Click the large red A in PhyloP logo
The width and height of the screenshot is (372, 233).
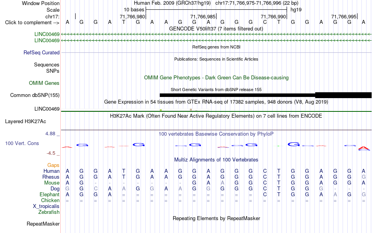[x=364, y=149]
